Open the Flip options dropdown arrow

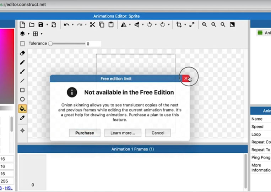[143, 25]
